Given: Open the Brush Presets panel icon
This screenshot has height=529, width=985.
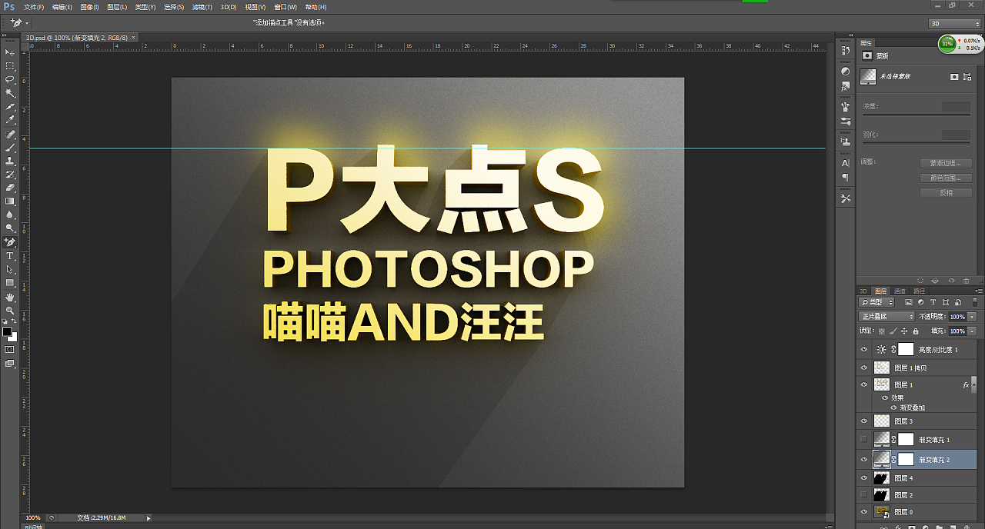Looking at the screenshot, I should pos(845,122).
